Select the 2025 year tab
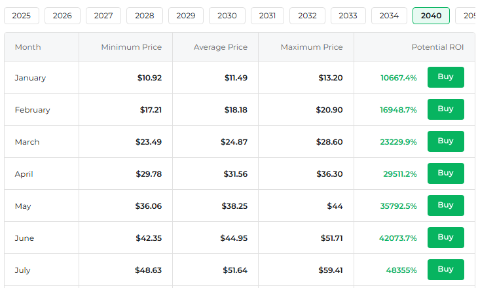This screenshot has width=478, height=288. 22,16
